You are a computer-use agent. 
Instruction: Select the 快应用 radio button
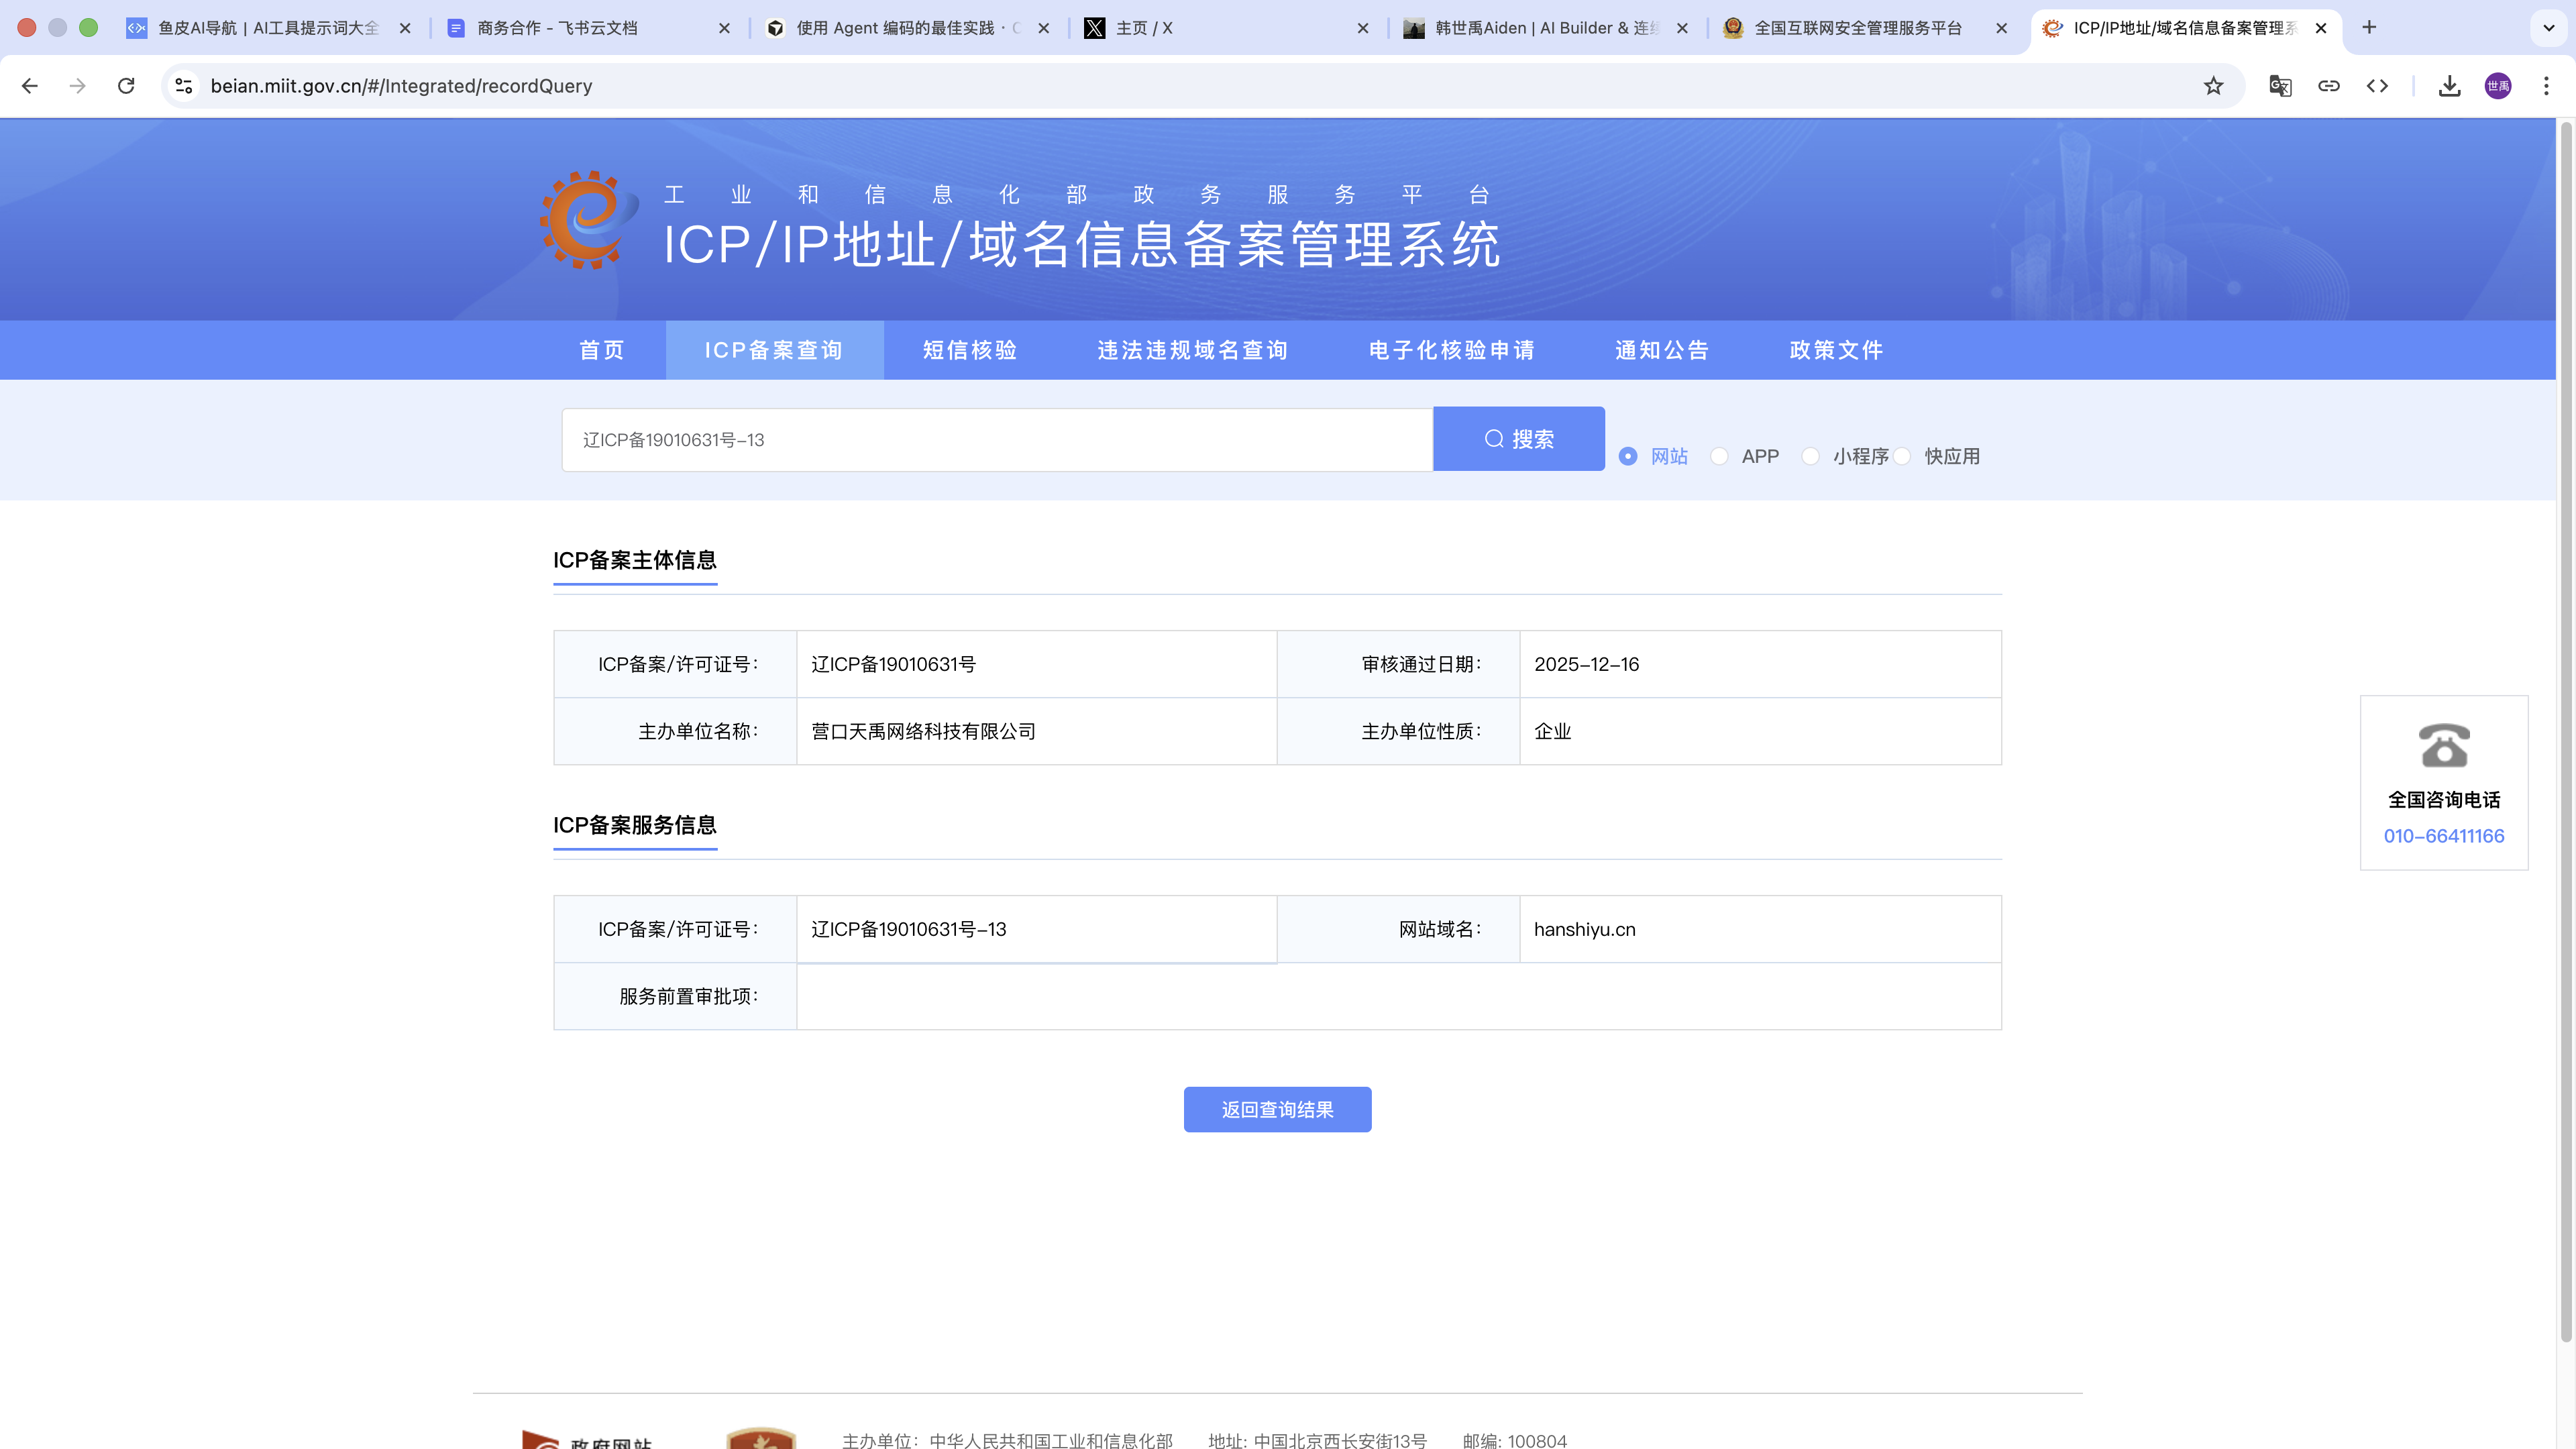coord(1902,456)
